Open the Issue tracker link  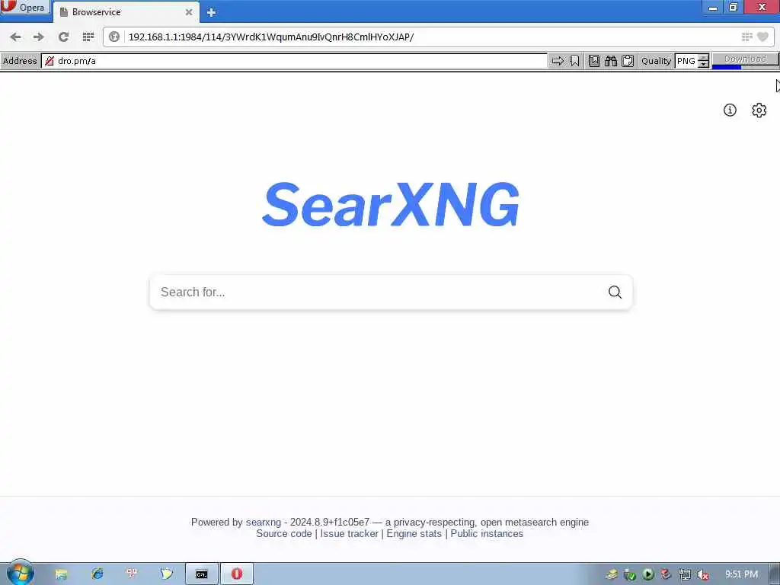click(x=349, y=534)
